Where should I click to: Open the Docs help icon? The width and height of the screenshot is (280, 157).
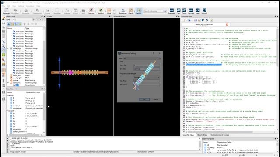178,11
